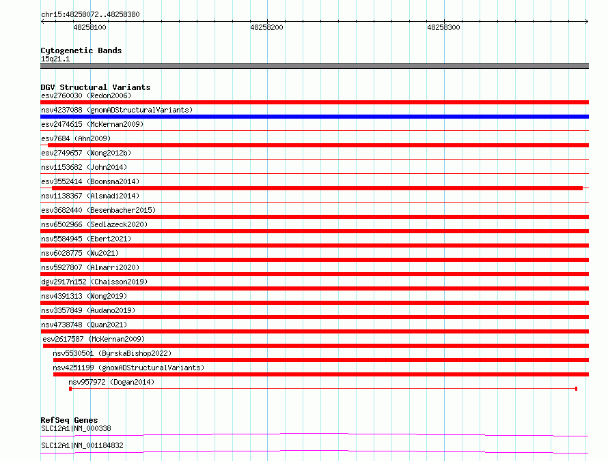Click the nsv4237088 (gnomADStructuralVariants) label
This screenshot has height=461, width=608.
tap(117, 110)
